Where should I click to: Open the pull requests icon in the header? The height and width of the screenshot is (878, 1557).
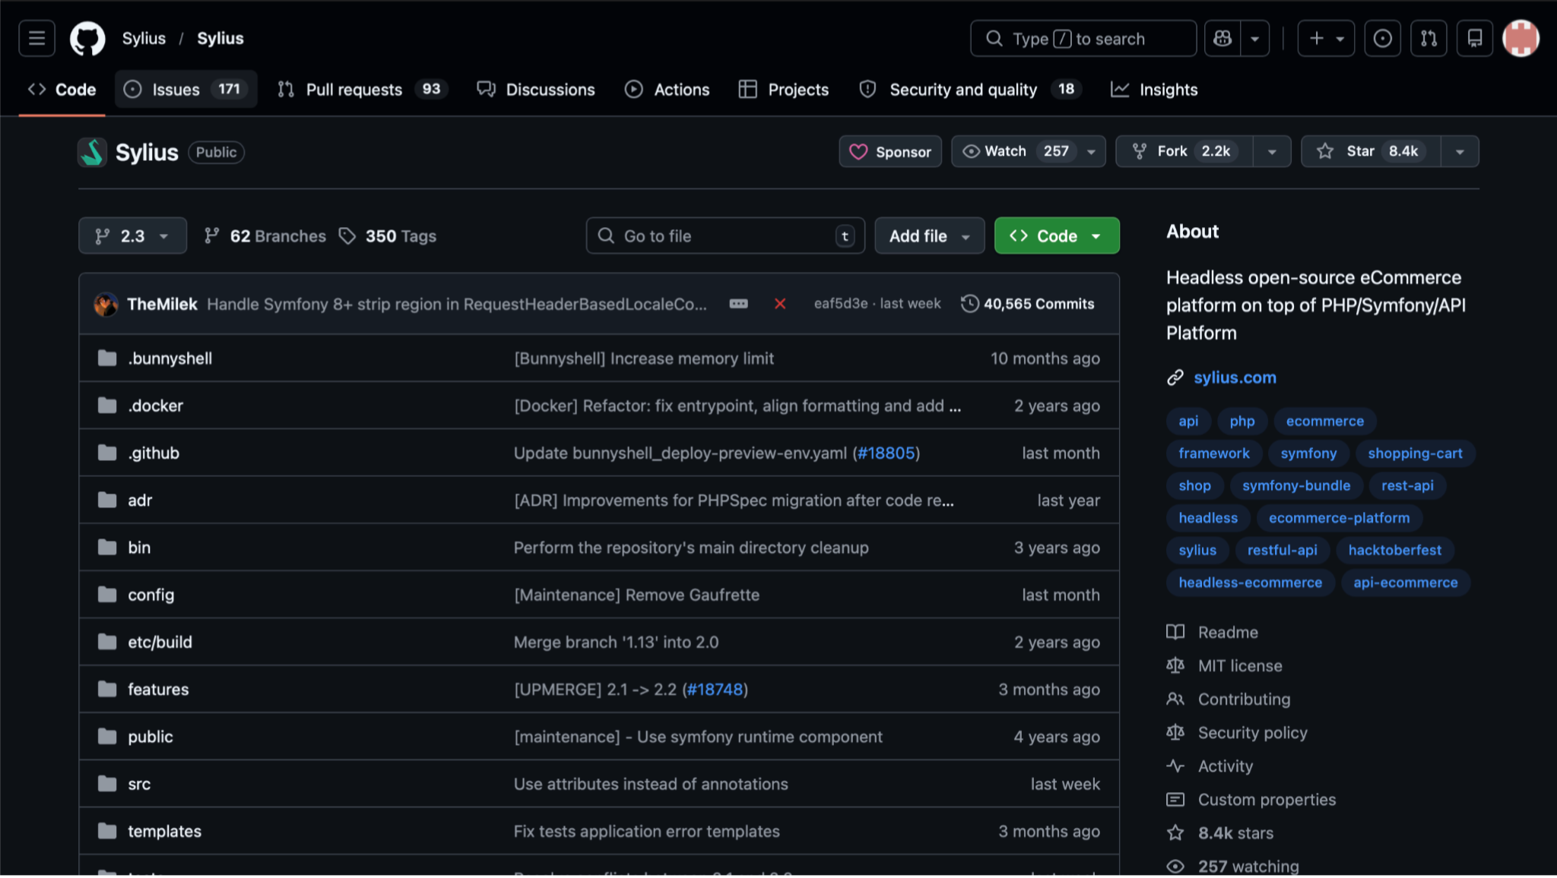click(x=1429, y=38)
